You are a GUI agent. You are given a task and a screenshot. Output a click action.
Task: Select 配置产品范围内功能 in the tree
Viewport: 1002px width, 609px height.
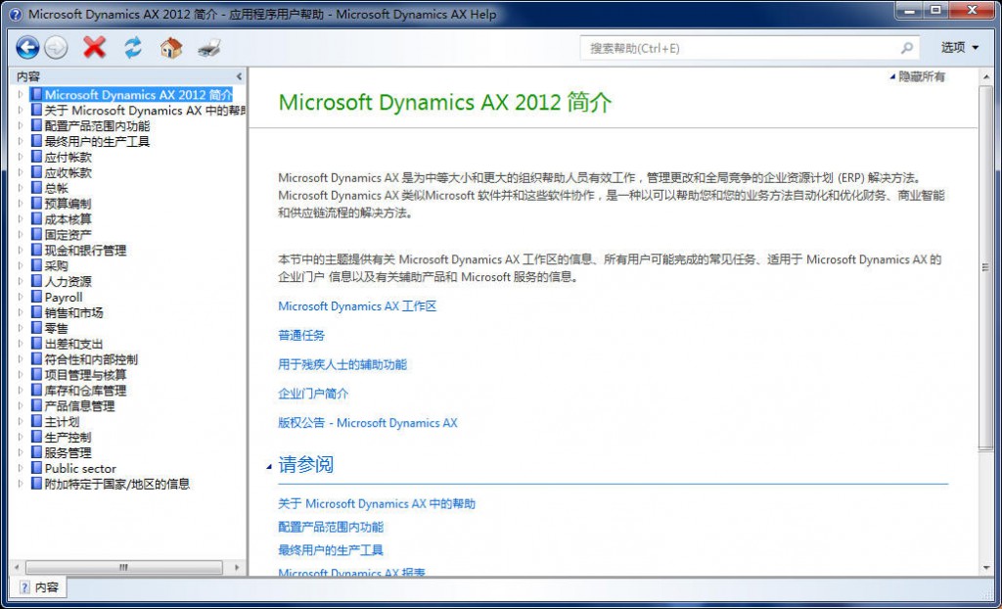97,126
